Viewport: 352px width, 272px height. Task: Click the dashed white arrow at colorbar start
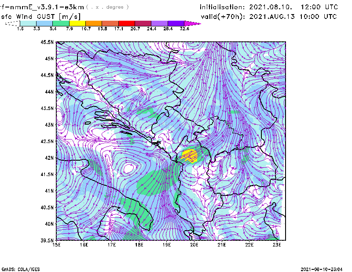[13, 23]
